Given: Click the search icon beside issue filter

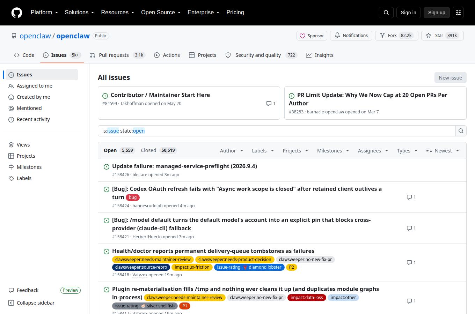Looking at the screenshot, I should [x=461, y=131].
